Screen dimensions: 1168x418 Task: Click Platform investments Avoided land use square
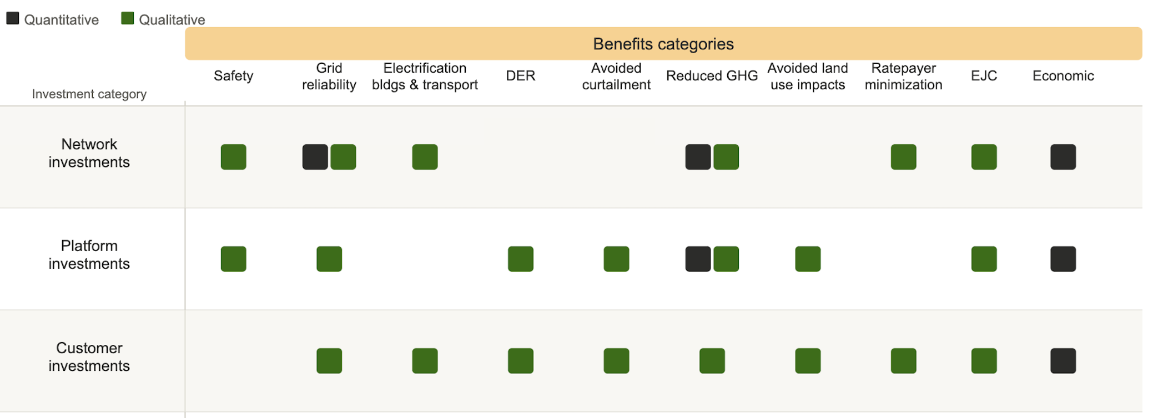pyautogui.click(x=807, y=259)
